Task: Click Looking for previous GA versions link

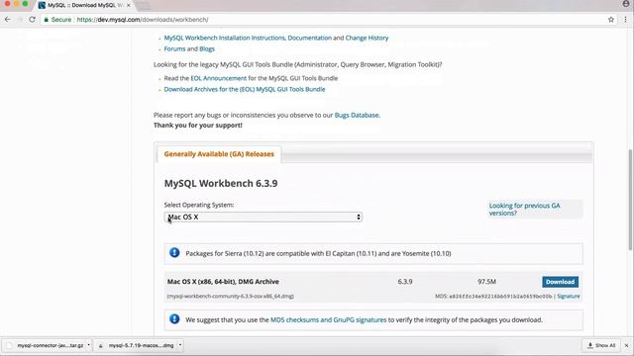Action: (524, 209)
